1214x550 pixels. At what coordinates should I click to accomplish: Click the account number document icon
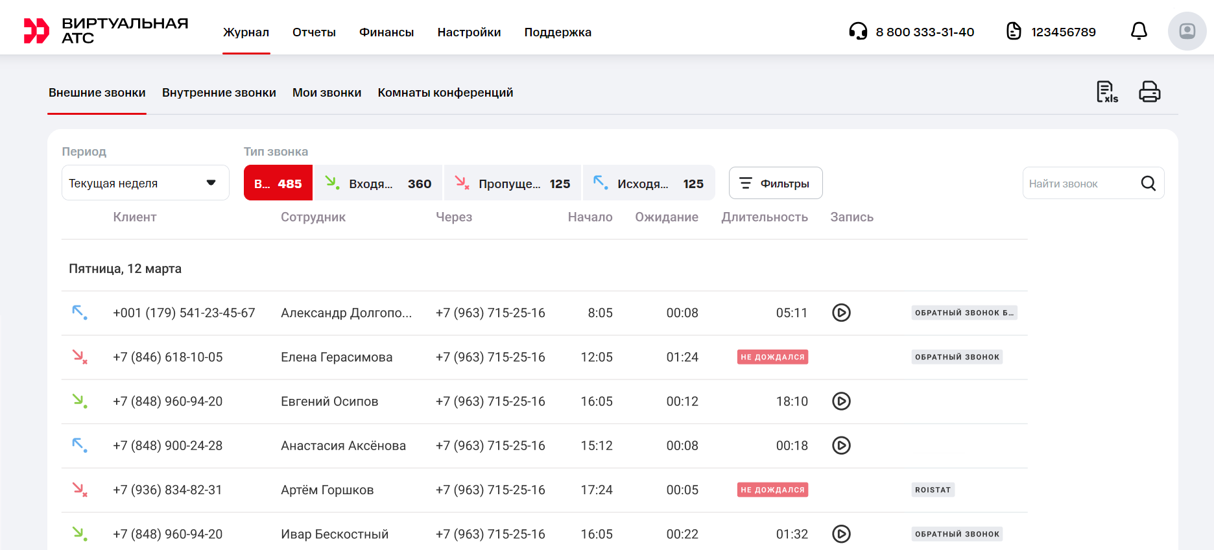[x=1014, y=31]
